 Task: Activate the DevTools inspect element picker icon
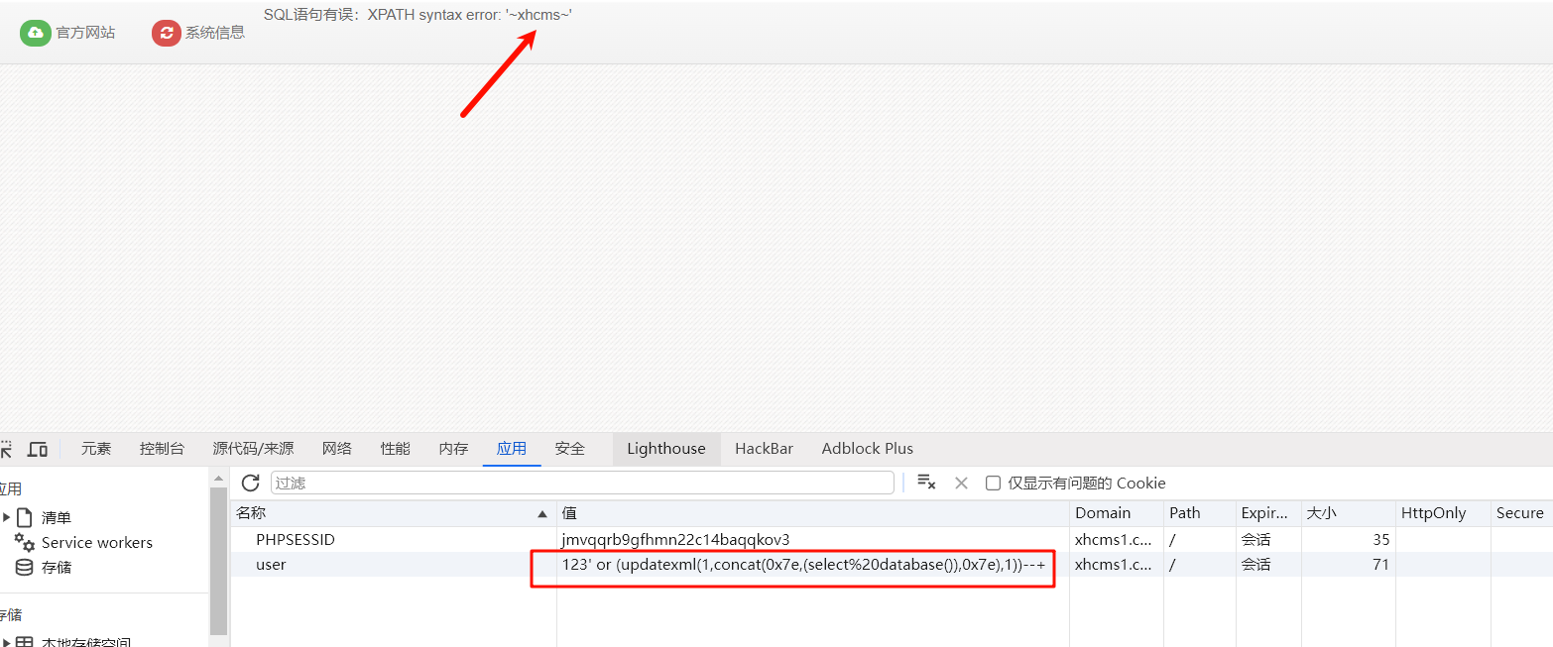coord(6,449)
